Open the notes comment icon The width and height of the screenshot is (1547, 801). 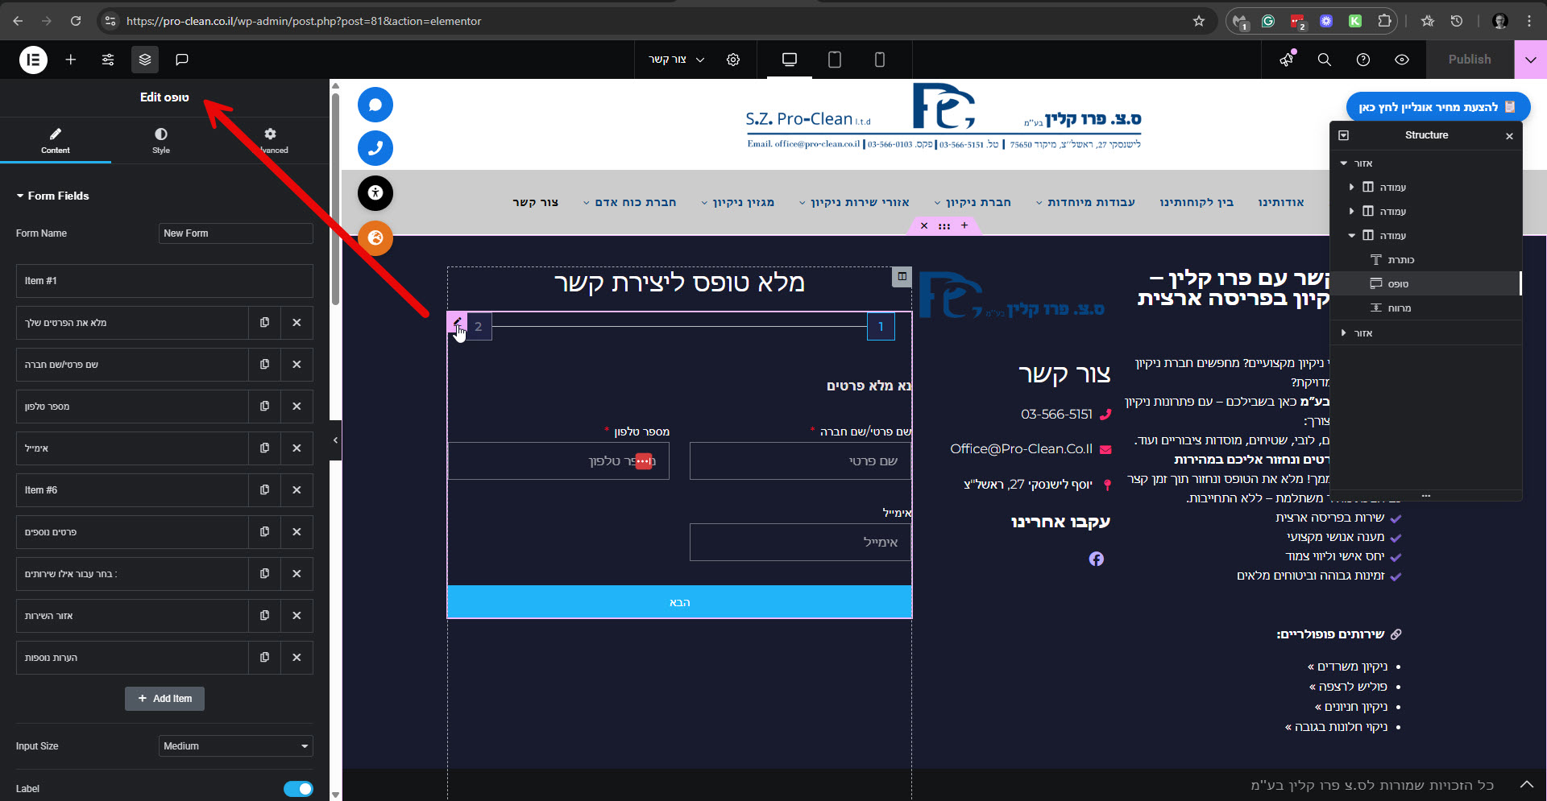(x=182, y=60)
